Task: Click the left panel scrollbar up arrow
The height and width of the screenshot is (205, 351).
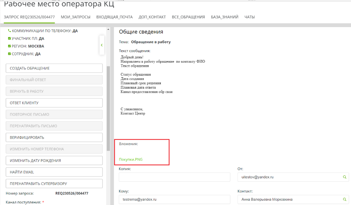Action: click(x=109, y=29)
